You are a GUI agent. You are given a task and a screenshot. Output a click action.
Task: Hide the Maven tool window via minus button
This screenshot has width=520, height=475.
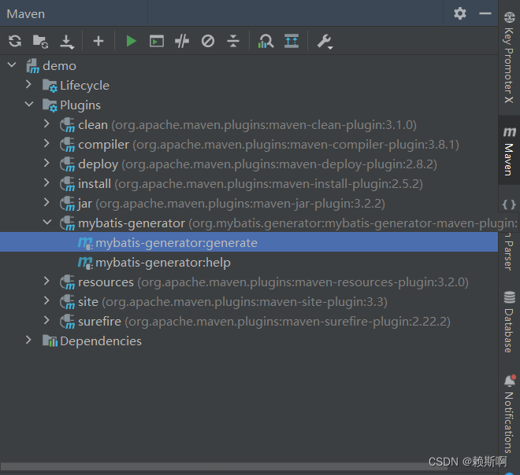pos(485,13)
